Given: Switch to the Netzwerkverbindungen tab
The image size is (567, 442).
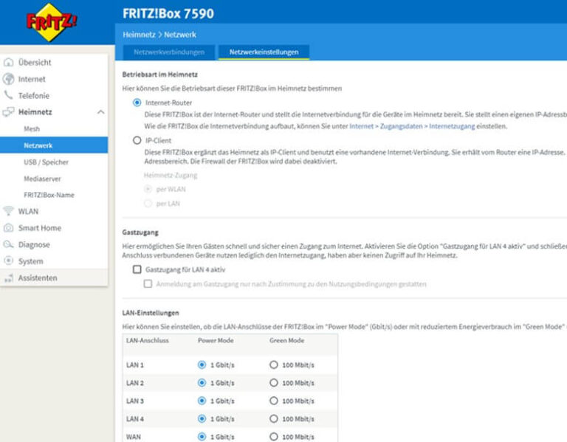Looking at the screenshot, I should click(x=168, y=52).
